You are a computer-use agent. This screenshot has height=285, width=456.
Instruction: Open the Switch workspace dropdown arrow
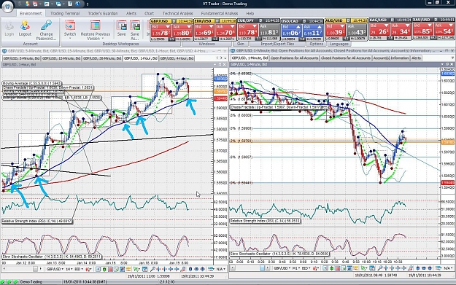click(x=70, y=39)
